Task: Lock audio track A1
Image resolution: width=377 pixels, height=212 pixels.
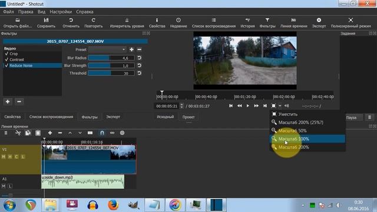Action: point(10,186)
